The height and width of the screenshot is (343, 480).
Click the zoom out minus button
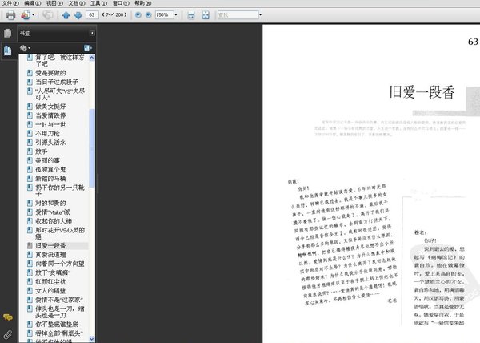138,14
